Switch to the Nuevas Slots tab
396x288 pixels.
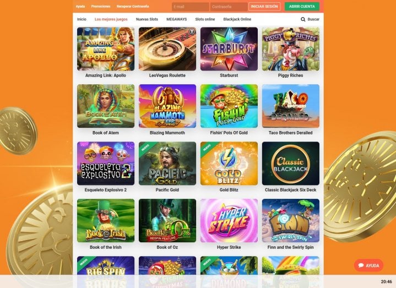point(147,19)
